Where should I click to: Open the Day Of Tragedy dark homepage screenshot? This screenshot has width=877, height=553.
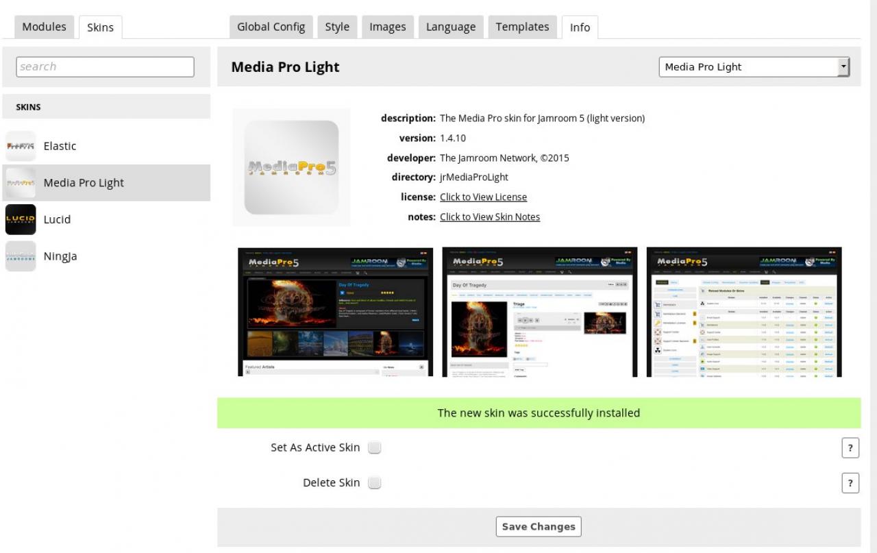335,312
